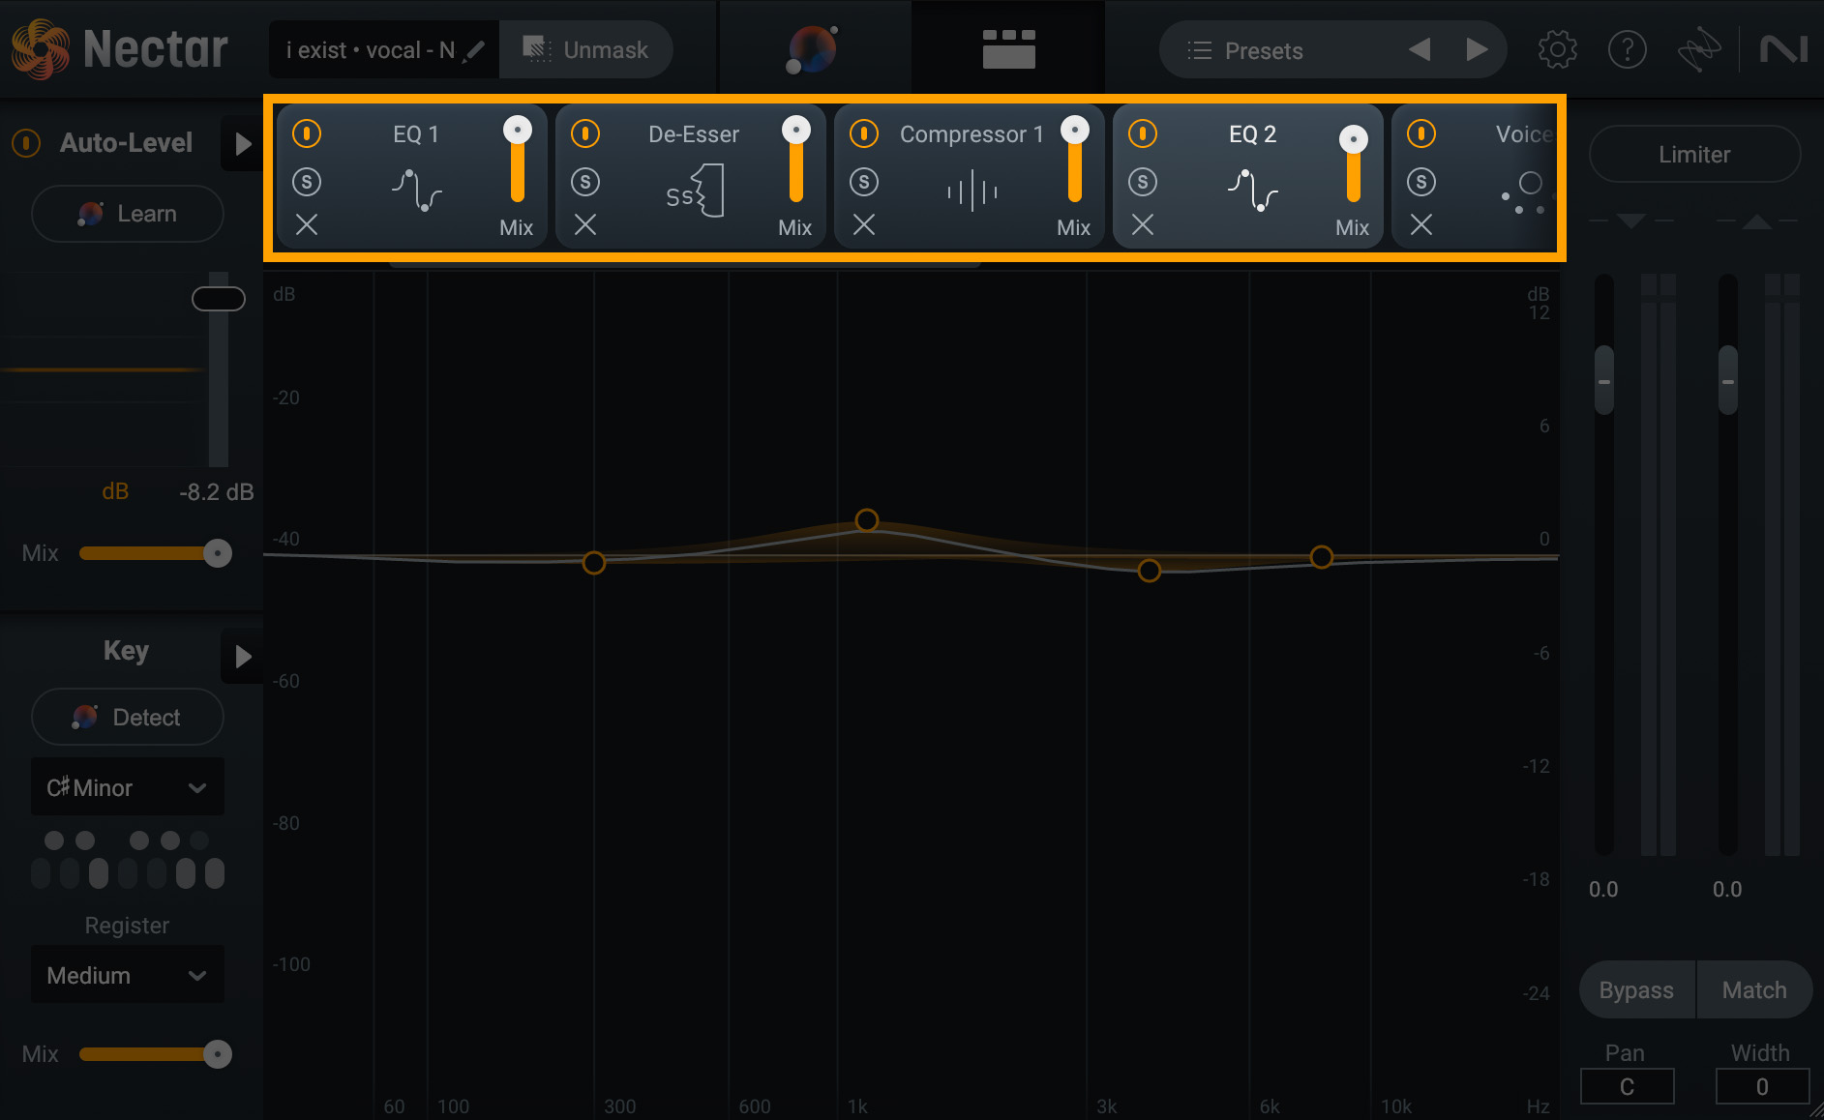Toggle the De-Esser power button
This screenshot has height=1120, width=1824.
click(x=585, y=133)
